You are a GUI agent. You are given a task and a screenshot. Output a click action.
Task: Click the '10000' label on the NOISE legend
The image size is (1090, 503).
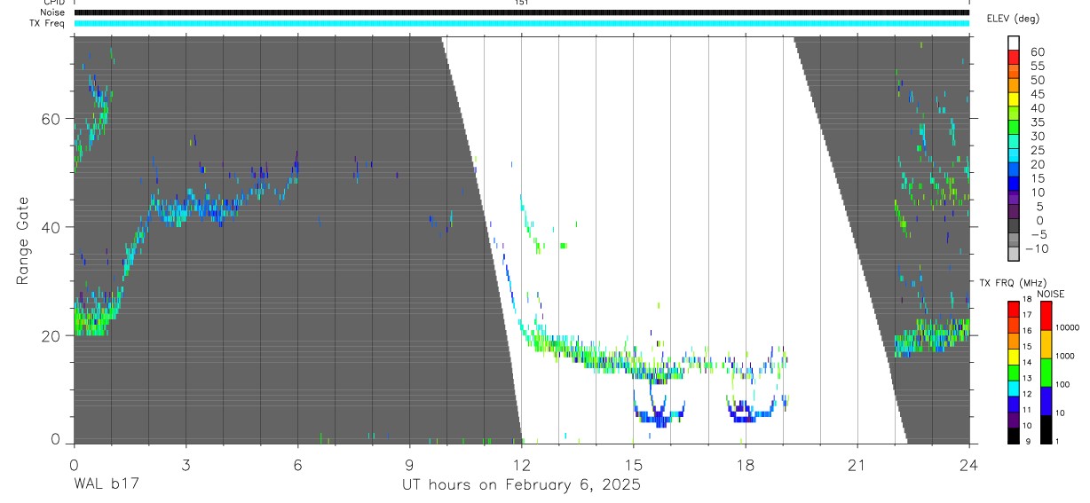1067,328
